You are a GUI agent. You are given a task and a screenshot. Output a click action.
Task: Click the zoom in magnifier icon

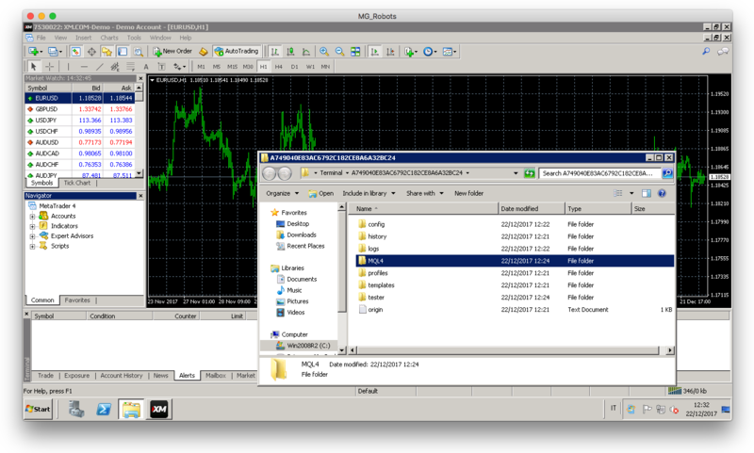click(323, 52)
